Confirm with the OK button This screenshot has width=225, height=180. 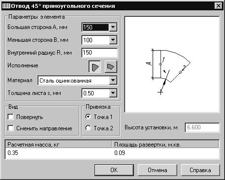[x=114, y=170]
